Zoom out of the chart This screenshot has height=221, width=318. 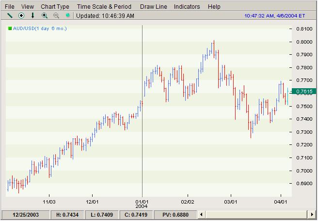56,16
